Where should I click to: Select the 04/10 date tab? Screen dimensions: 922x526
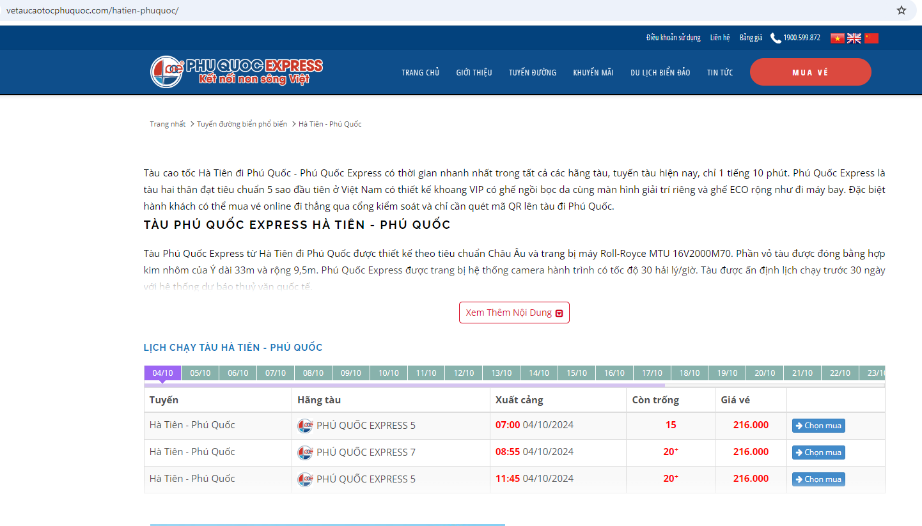[162, 373]
